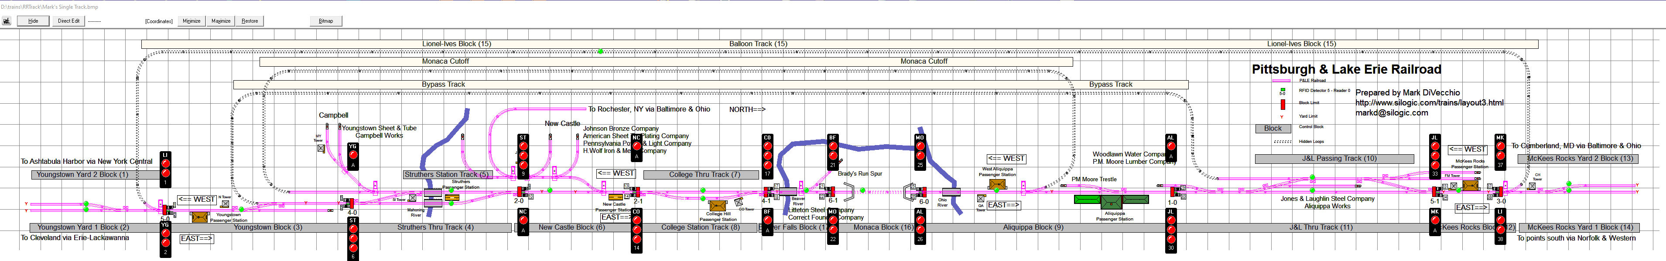The image size is (1666, 261).
Task: Select signal LI number 38
Action: (x=1500, y=225)
